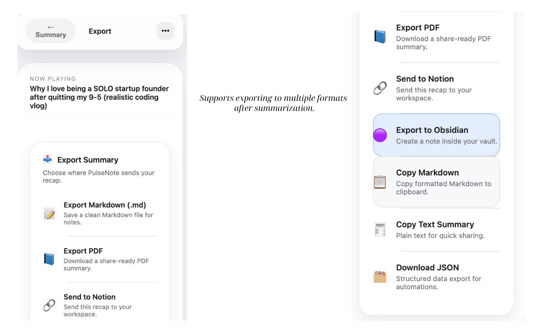Select Export PDF in the right panel

click(436, 37)
